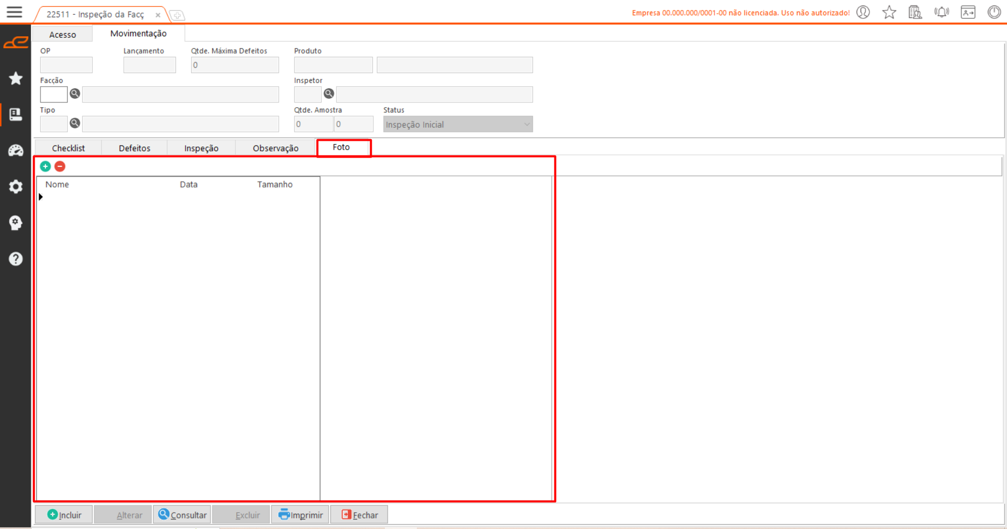Click the Imprimir button
The width and height of the screenshot is (1007, 529).
[300, 515]
